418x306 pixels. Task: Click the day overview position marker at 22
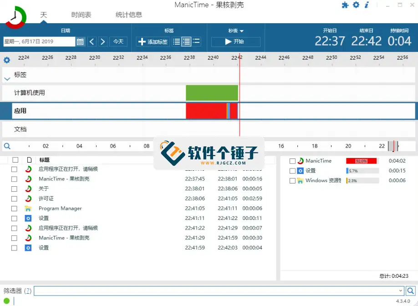393,146
